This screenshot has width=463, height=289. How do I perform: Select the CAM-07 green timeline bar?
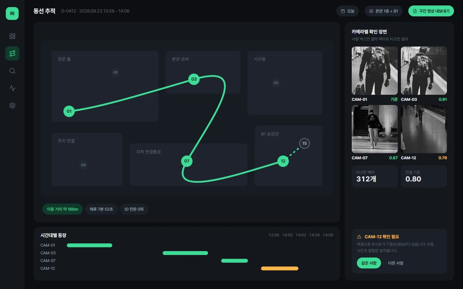[x=234, y=261]
